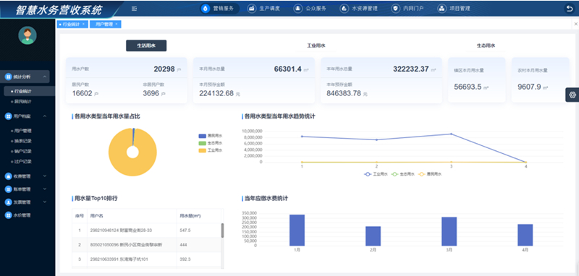
Task: Toggle 生态用水 series in the trend chart legend
Action: 402,174
